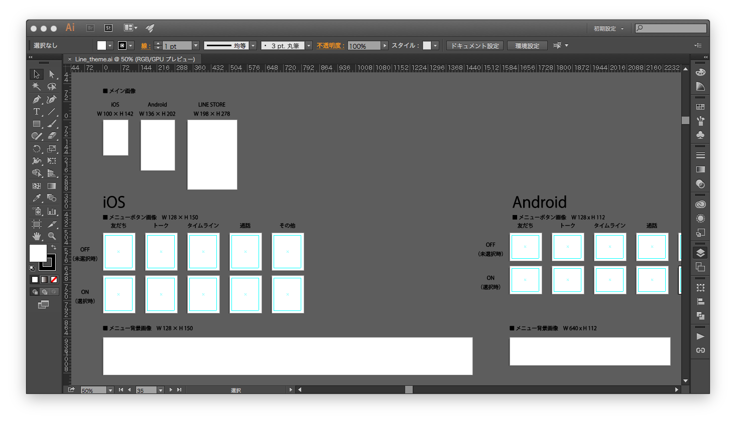Choose the Eraser tool

(x=52, y=136)
